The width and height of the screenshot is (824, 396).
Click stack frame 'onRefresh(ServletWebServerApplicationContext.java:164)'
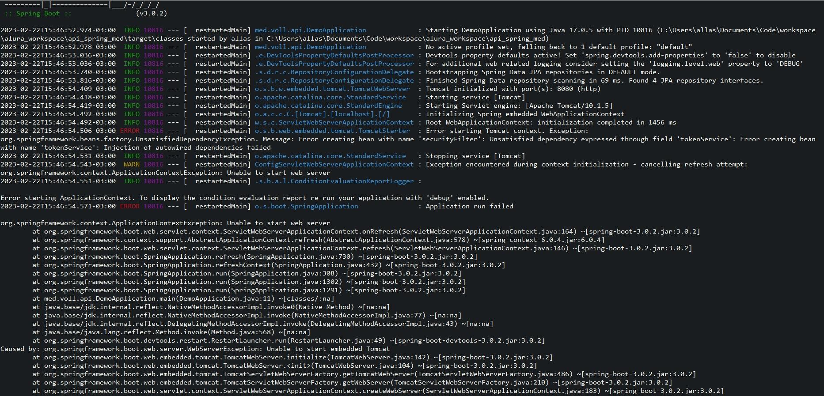click(366, 231)
